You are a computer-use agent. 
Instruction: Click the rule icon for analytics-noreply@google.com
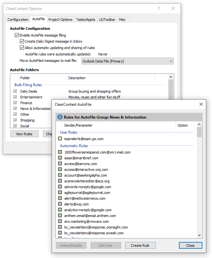pyautogui.click(x=60, y=210)
